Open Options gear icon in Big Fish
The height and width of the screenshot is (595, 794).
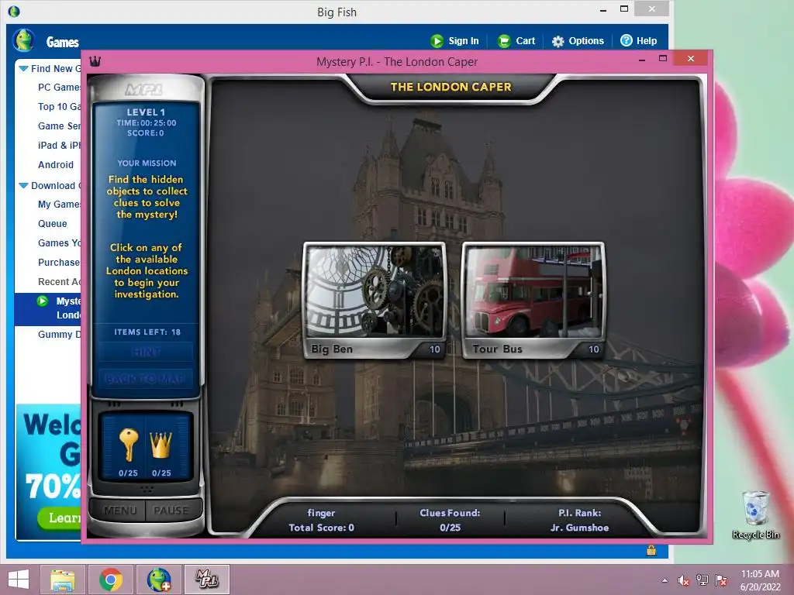[558, 42]
